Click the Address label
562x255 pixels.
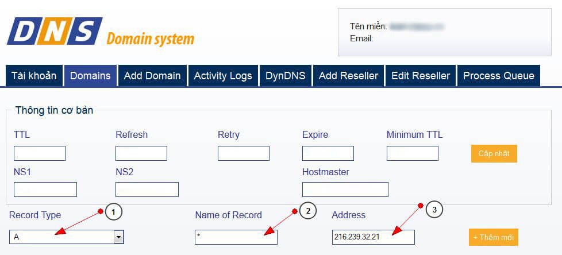[349, 215]
